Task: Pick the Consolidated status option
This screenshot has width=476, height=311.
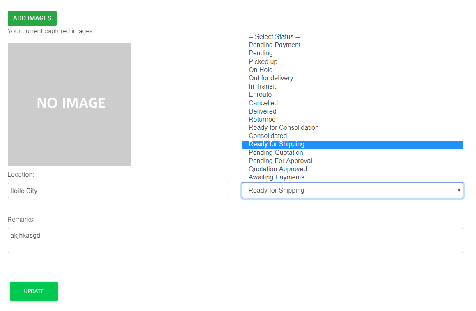Action: click(352, 136)
